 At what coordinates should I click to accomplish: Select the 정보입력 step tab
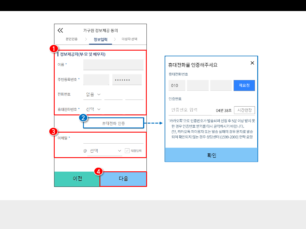click(x=101, y=40)
